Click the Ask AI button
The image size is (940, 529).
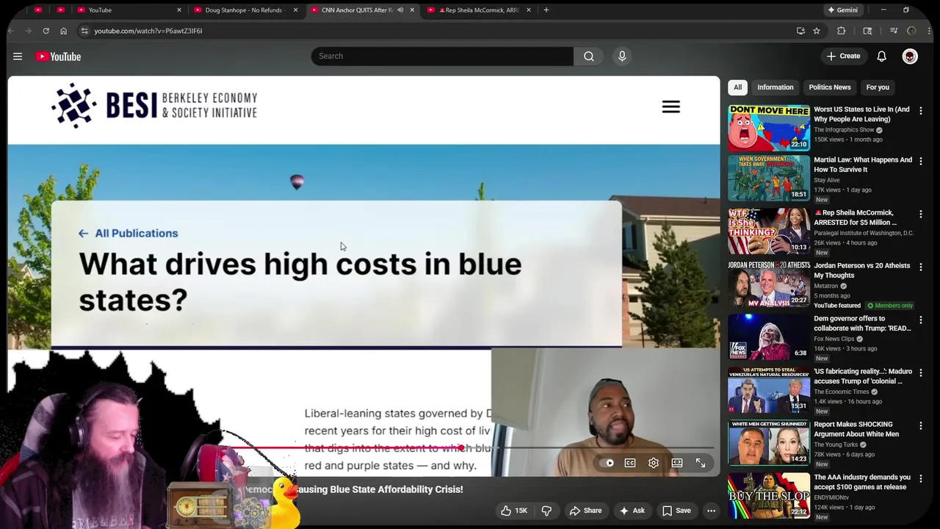coord(632,511)
